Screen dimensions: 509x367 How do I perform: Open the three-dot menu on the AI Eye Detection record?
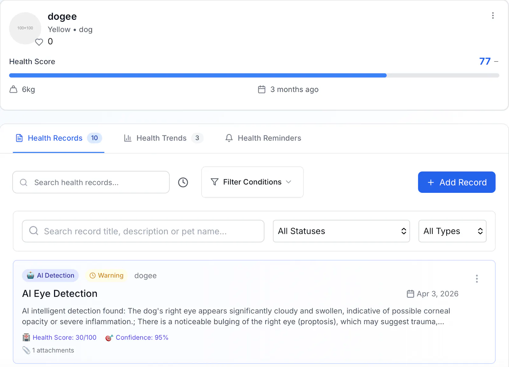477,279
